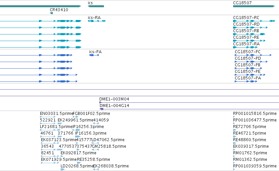Choose transcript CG18507-RE
The height and width of the screenshot is (171, 279).
(x=246, y=37)
